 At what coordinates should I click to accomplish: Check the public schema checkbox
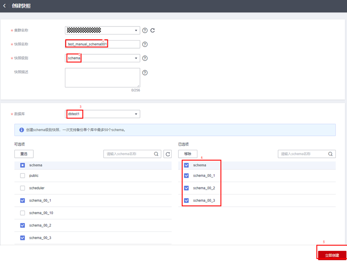coord(22,176)
